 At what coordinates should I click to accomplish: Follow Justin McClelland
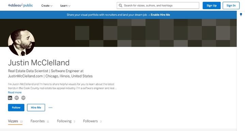(16, 108)
